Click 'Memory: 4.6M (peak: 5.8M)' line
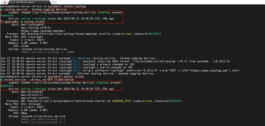Image resolution: width=265 pixels, height=126 pixels. [x=28, y=110]
